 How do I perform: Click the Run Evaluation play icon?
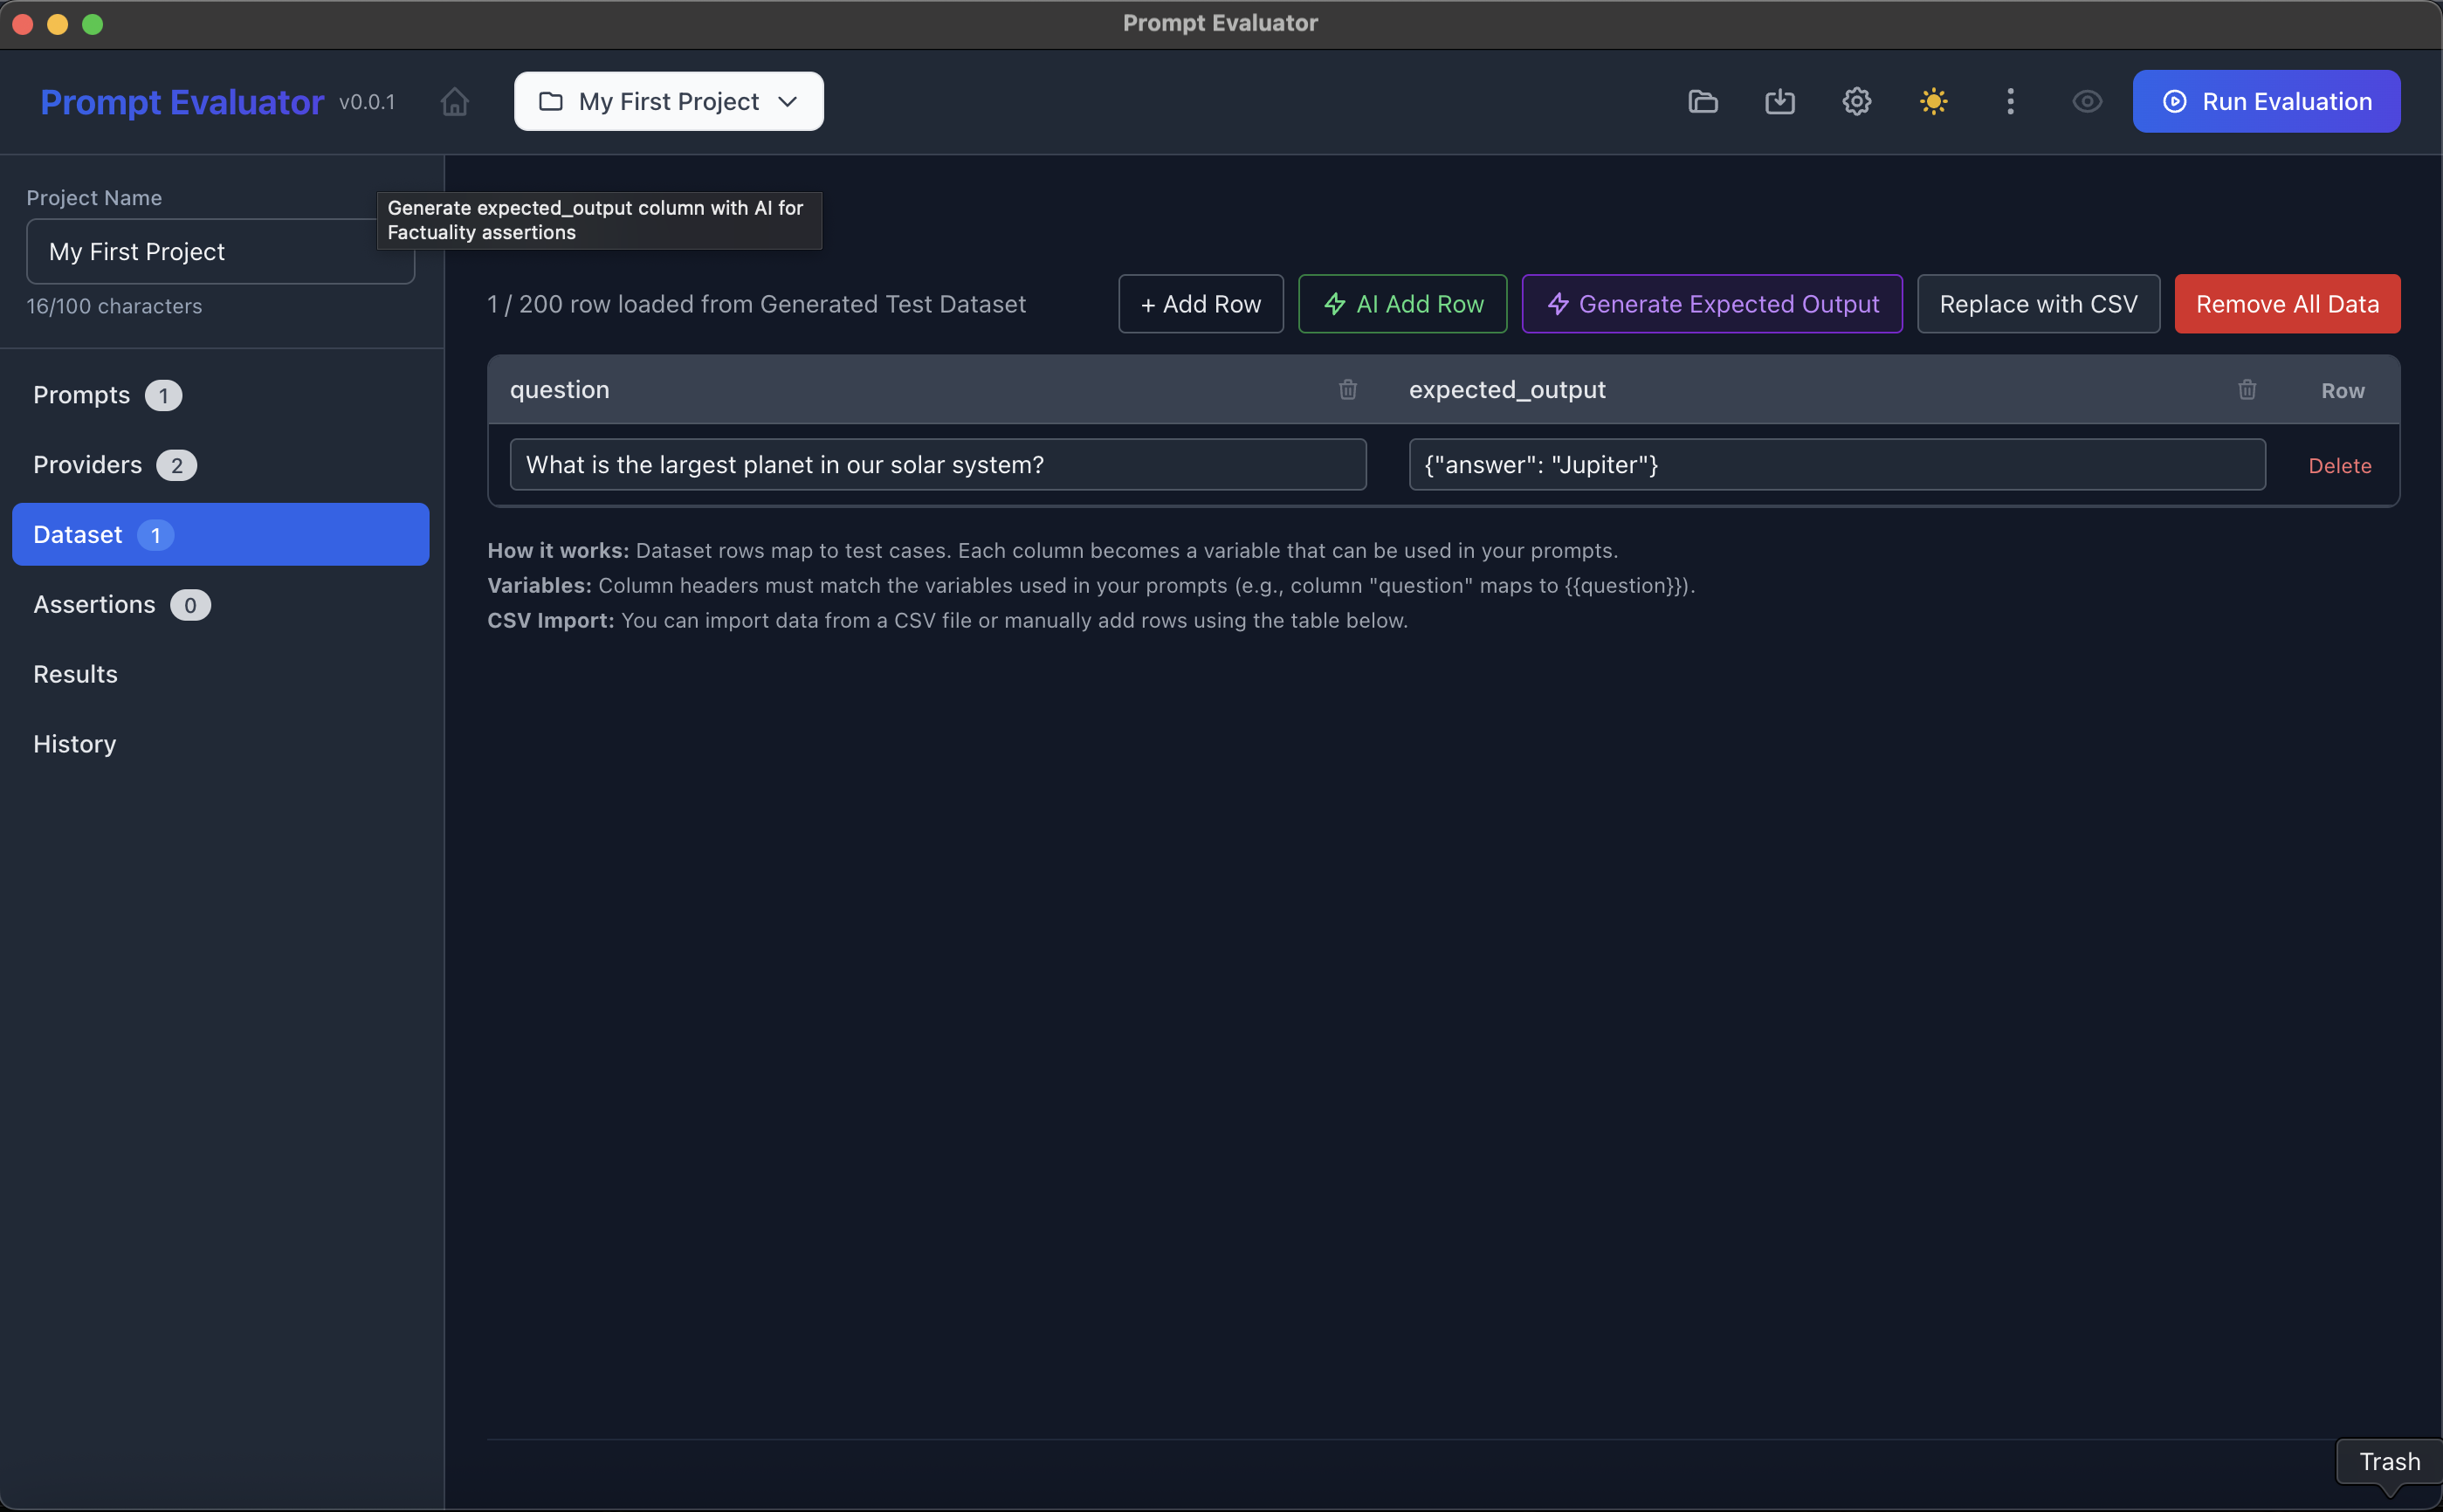(x=2175, y=101)
